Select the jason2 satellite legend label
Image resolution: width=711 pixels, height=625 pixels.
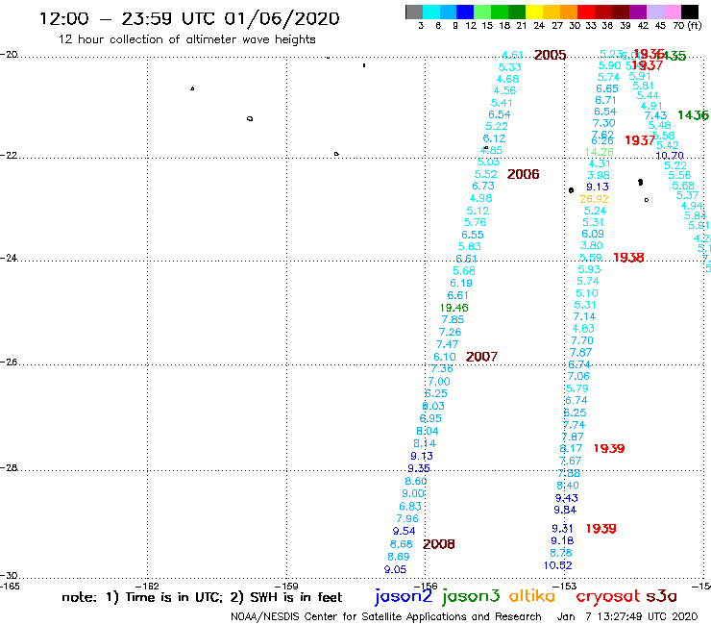(x=404, y=596)
